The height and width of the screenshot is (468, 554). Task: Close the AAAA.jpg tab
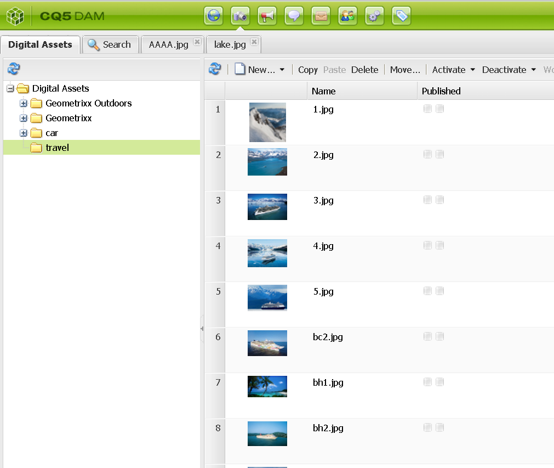197,42
